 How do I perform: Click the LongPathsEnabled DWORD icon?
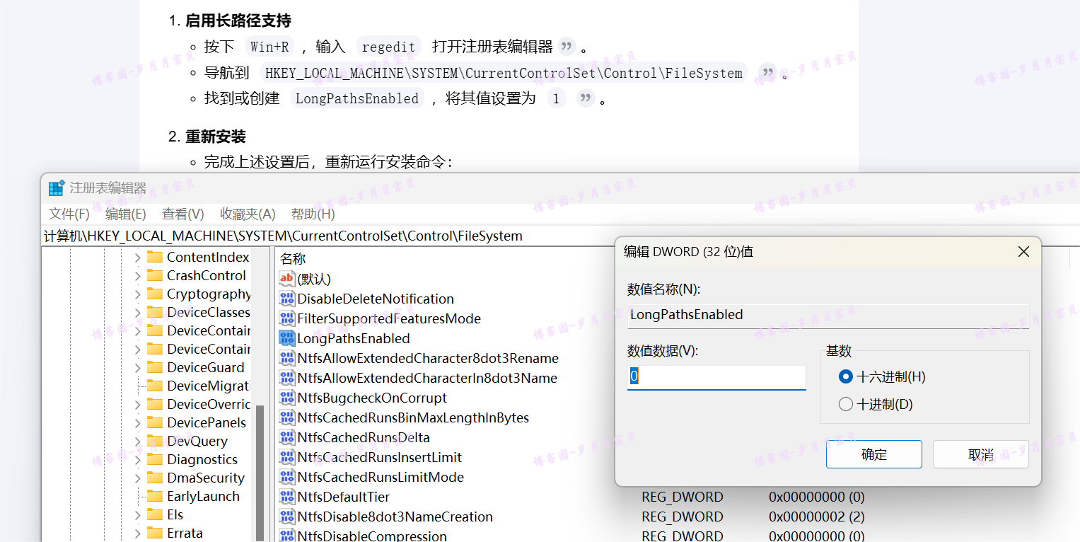(286, 338)
